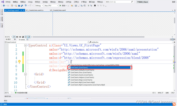Switch to the 设计 design view tab
Viewport: 177px width, 106px height.
point(8,39)
